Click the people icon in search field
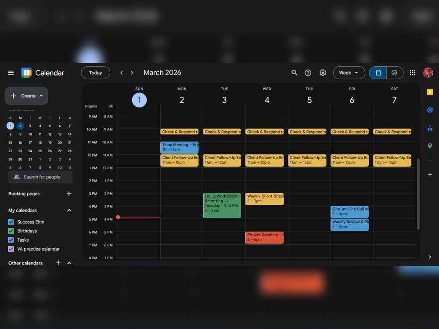Screen dimensions: 439x329 point(17,177)
